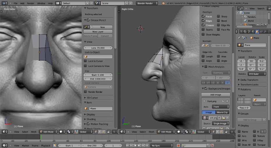Click the delete keyframes icon
271x148 pixels.
212,146
